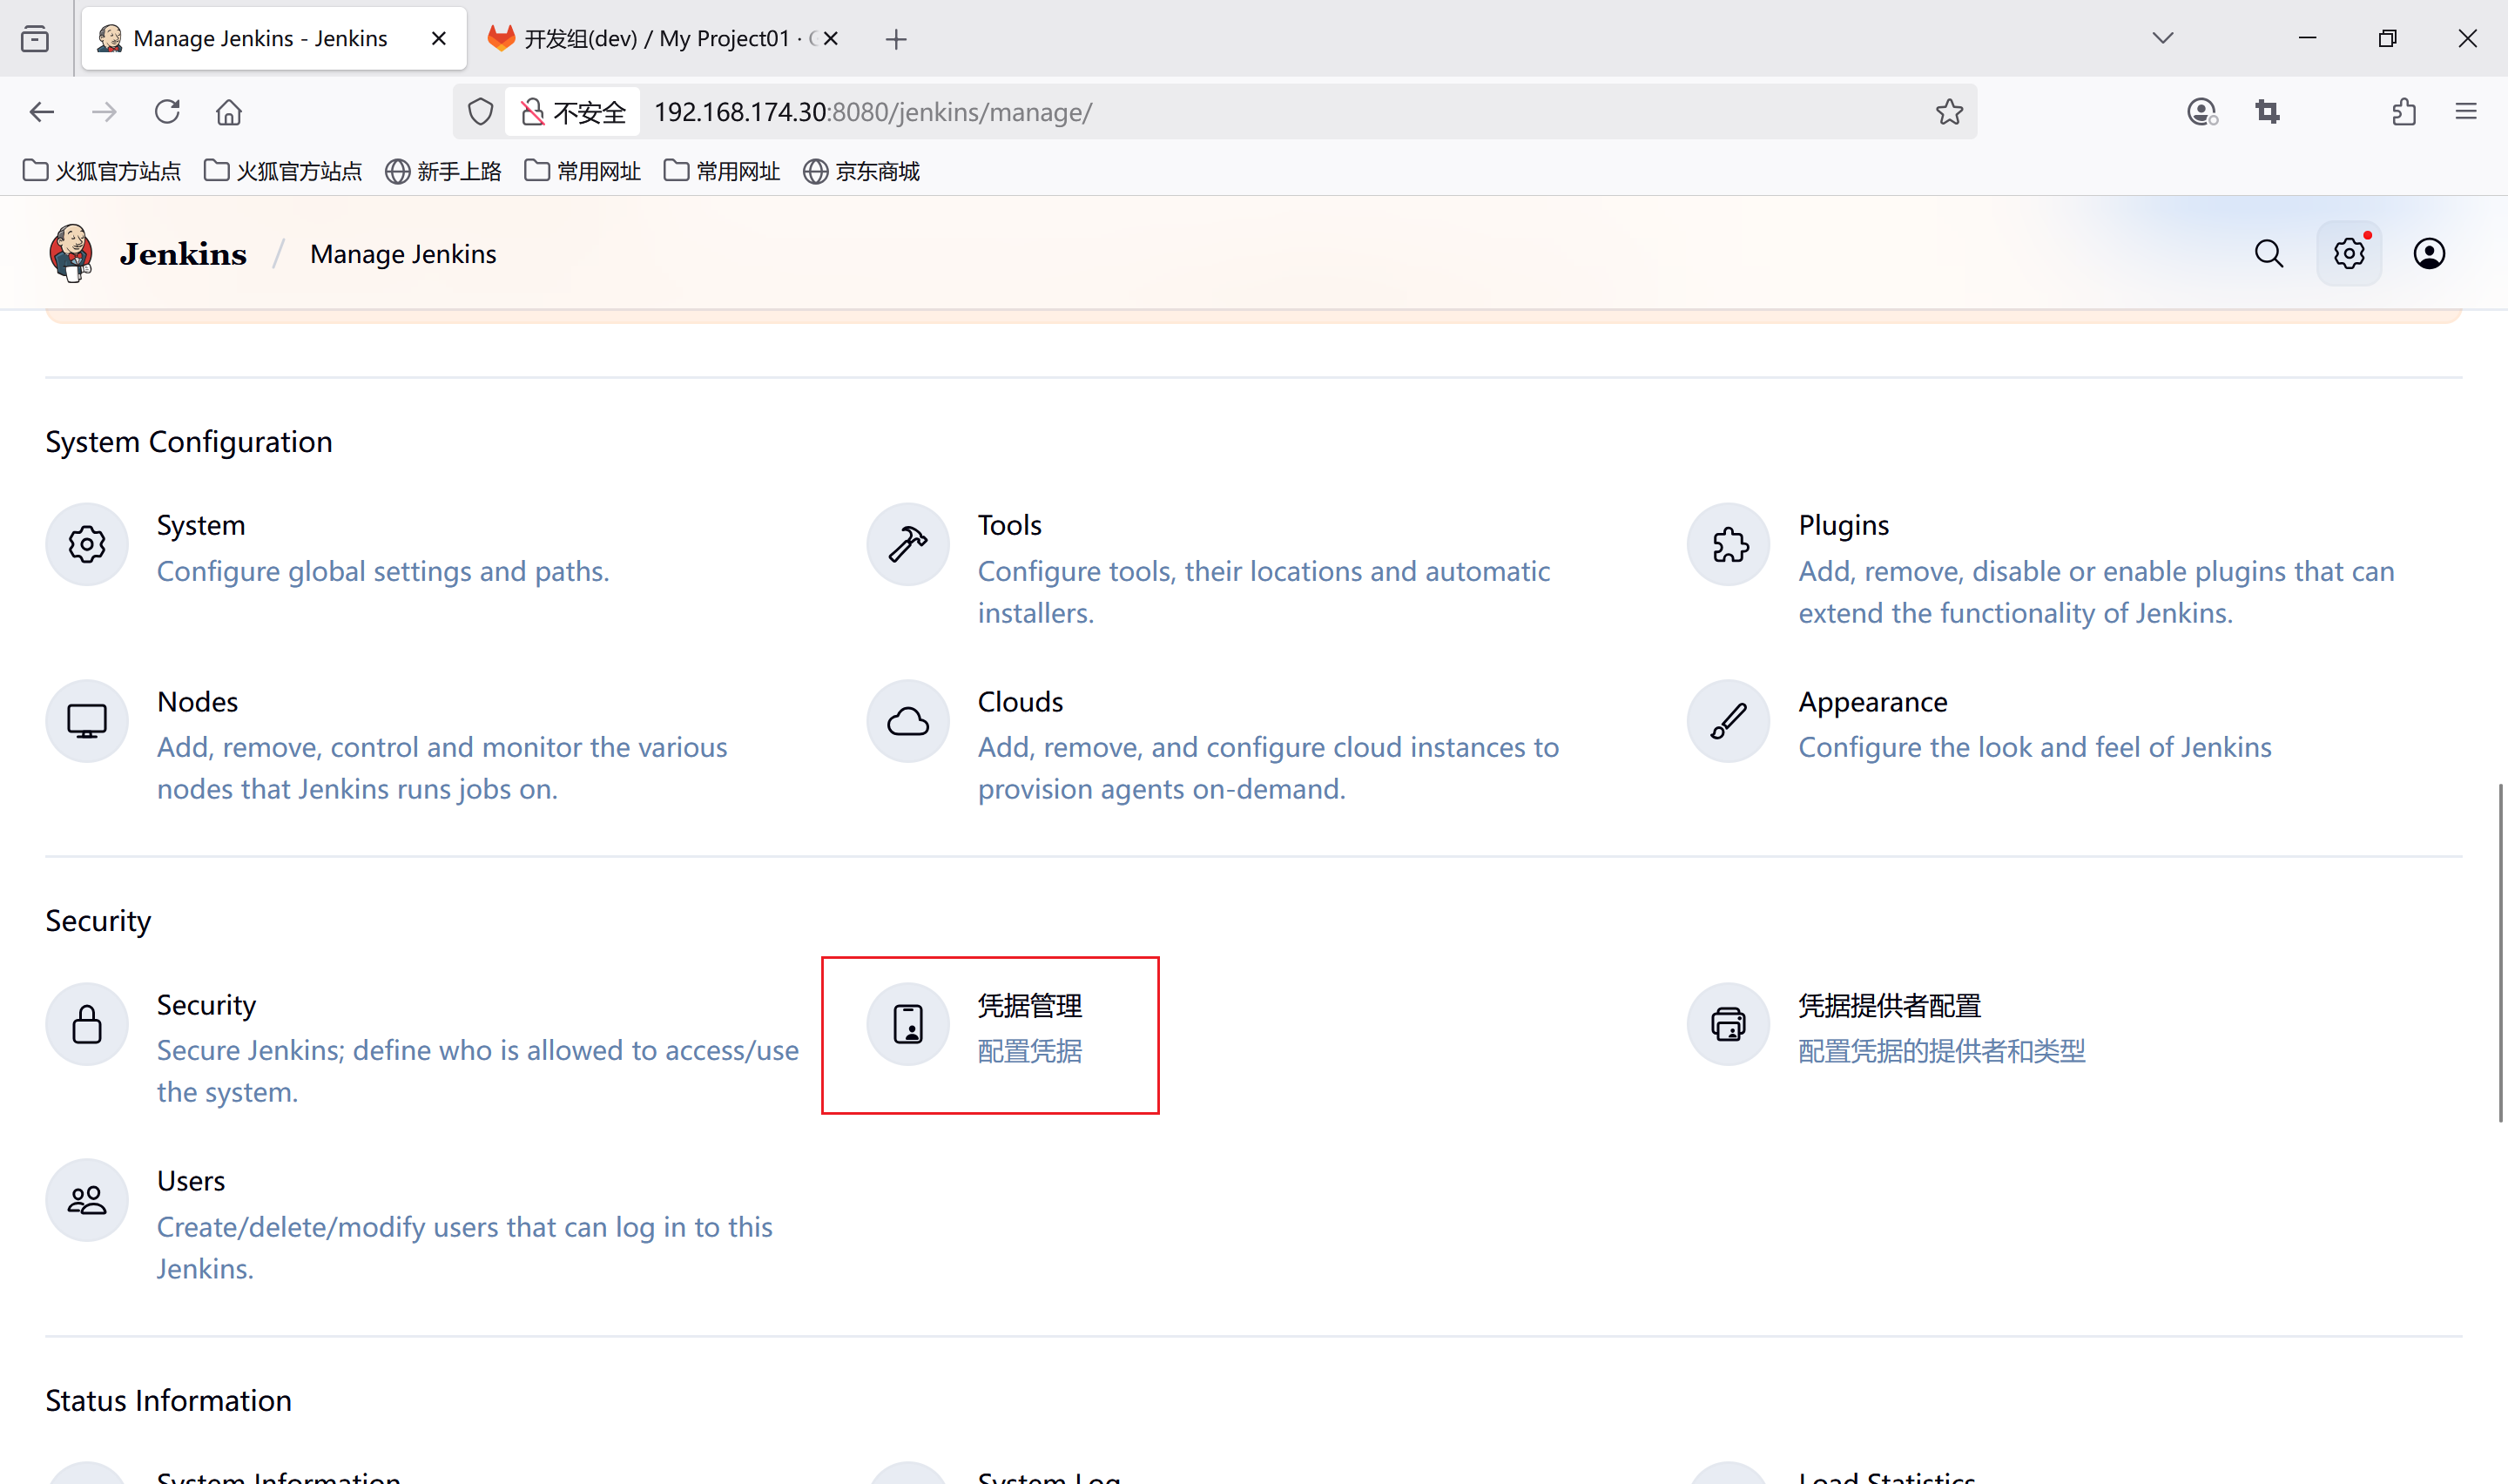The width and height of the screenshot is (2508, 1484).
Task: Open Jenkins search magnifier in header
Action: [2269, 254]
